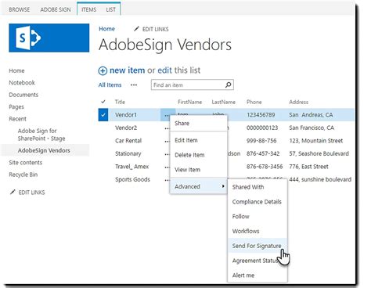Switch to the LIST ribbon tab

tap(110, 9)
